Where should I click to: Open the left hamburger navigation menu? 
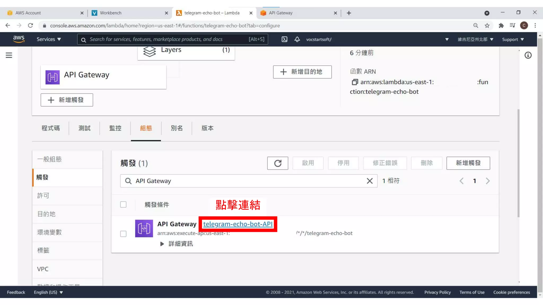(9, 55)
